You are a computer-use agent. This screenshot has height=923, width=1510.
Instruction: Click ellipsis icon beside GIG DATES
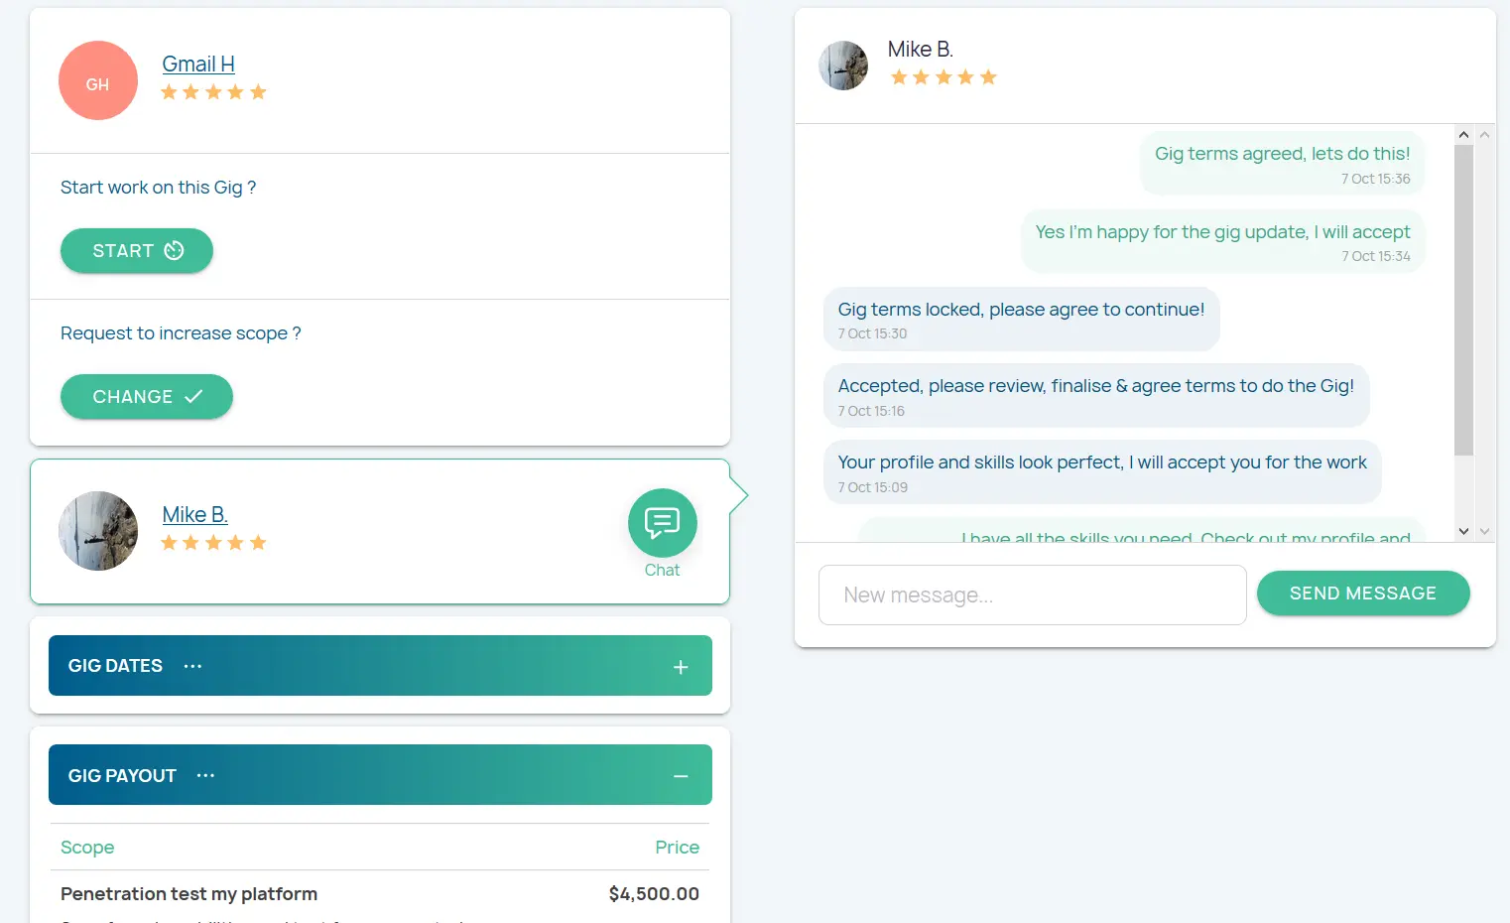click(192, 666)
